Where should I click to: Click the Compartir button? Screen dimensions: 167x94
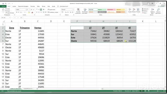coord(161,6)
